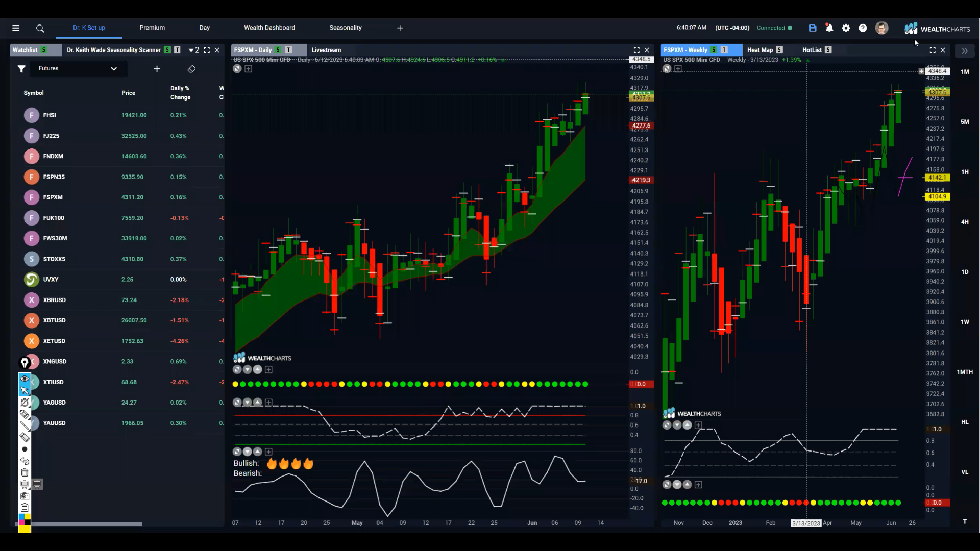980x551 pixels.
Task: Add a symbol with the watchlist plus icon
Action: pyautogui.click(x=157, y=69)
